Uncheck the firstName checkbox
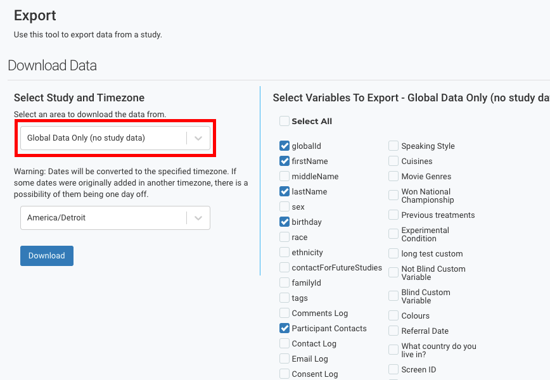 coord(285,161)
